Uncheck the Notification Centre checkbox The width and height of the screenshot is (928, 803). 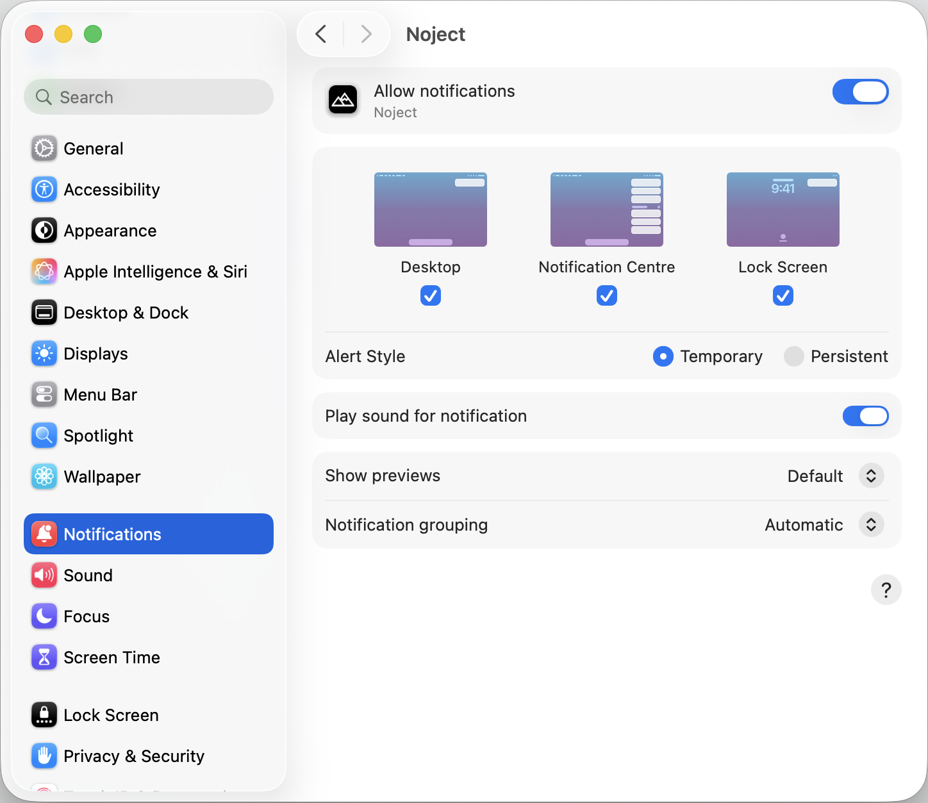point(607,295)
